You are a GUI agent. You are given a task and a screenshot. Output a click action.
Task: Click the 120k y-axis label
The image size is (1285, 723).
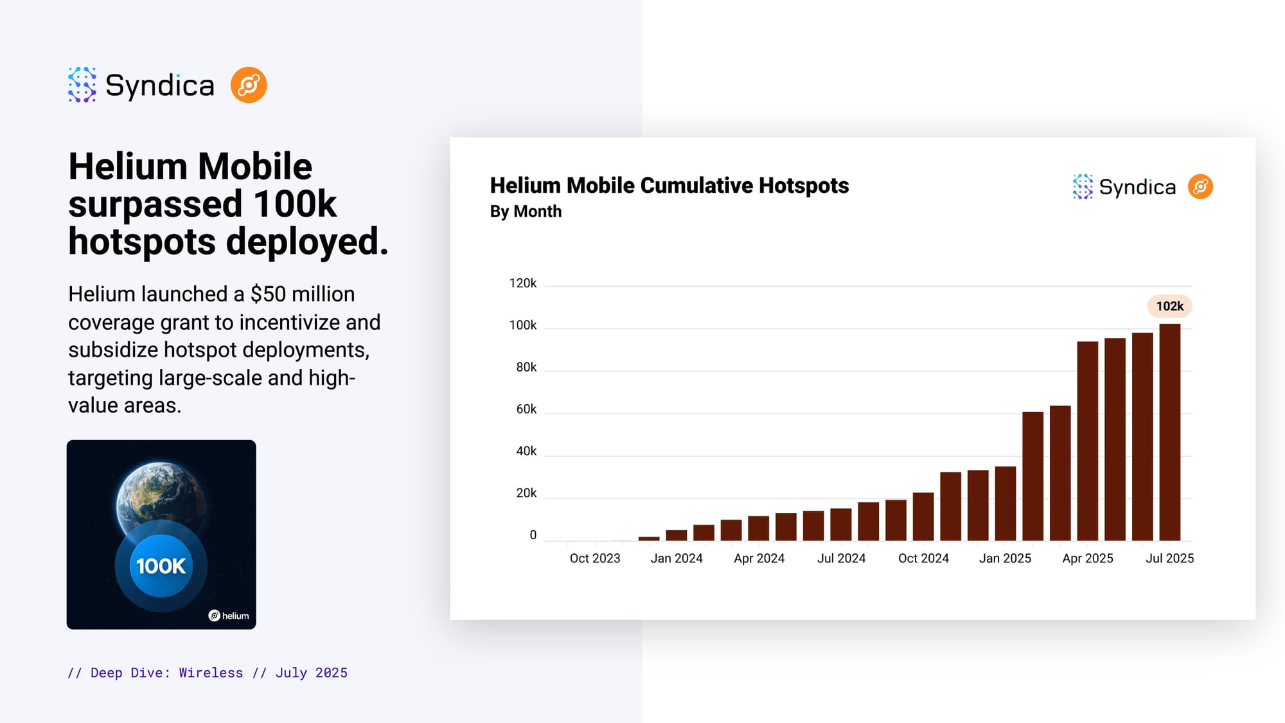pyautogui.click(x=522, y=283)
